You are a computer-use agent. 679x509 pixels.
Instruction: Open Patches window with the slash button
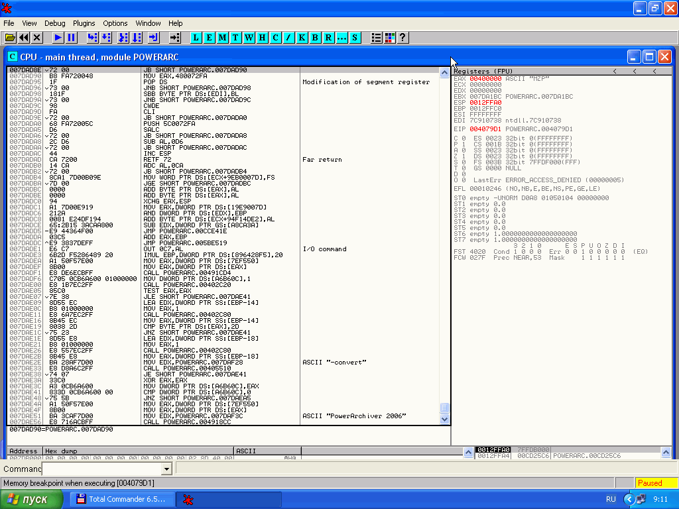point(289,38)
